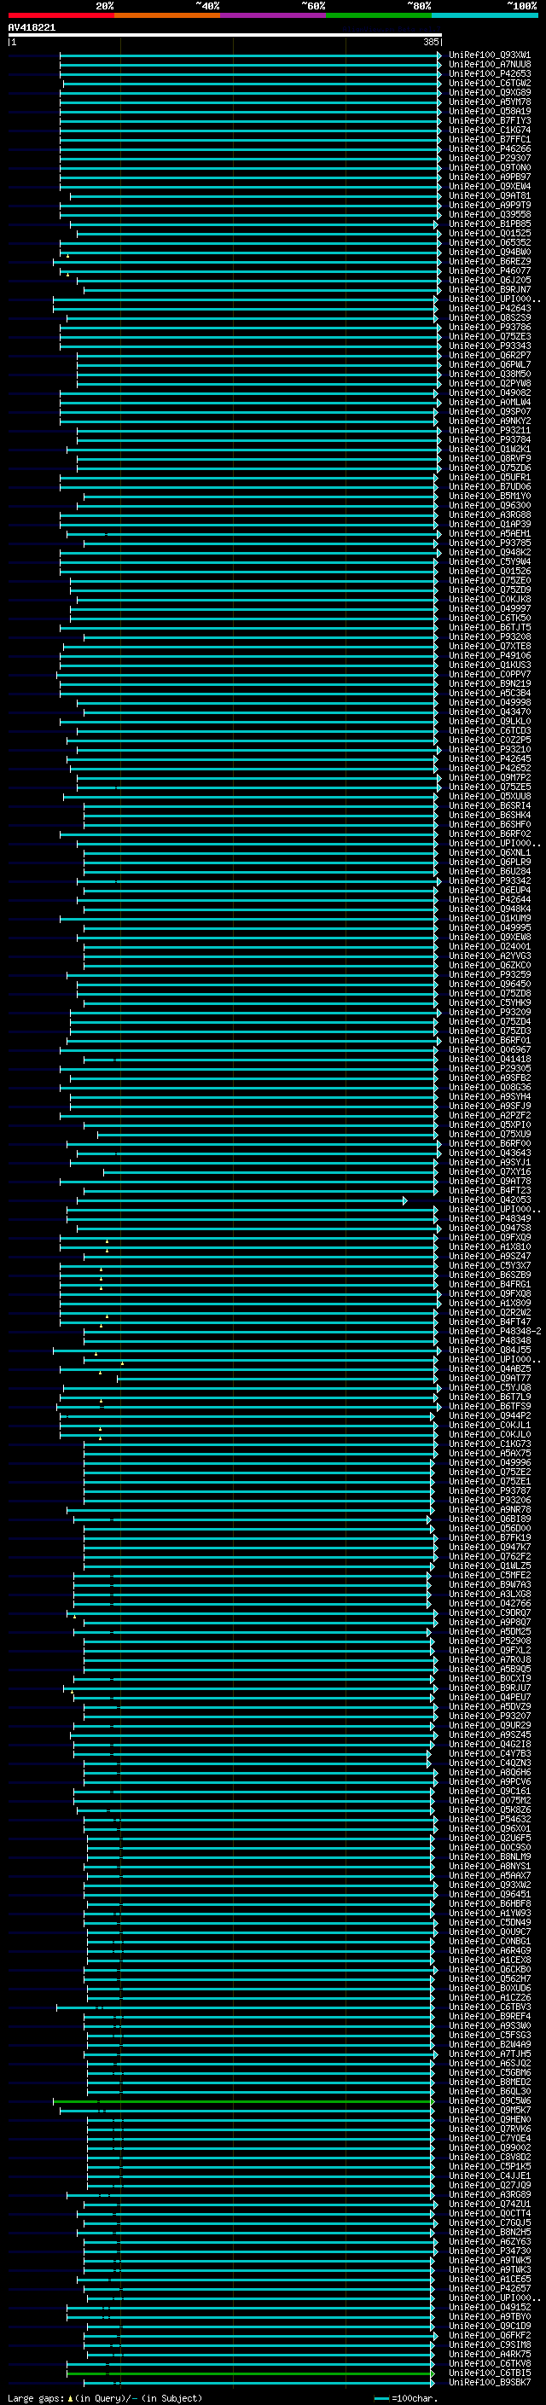Select the hit label UniRef100_Q93XW1
The image size is (546, 2405).
click(490, 55)
